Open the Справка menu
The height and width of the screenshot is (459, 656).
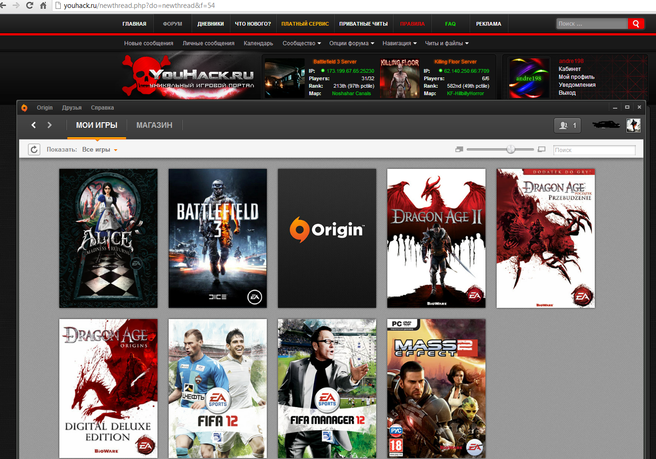point(102,108)
